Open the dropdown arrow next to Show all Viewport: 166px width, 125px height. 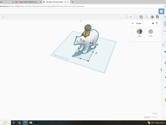coord(131,17)
